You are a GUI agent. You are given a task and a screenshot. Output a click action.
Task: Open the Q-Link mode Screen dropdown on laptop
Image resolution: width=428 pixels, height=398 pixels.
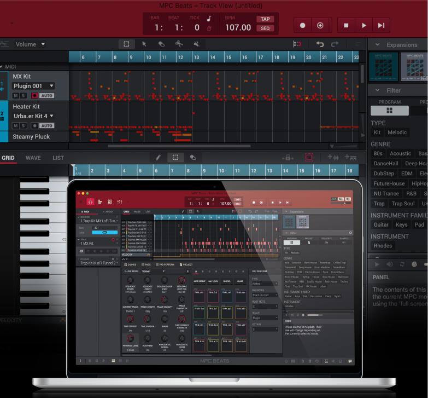(153, 271)
